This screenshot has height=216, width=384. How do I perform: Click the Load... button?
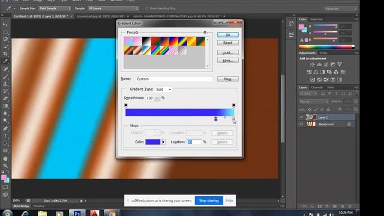pyautogui.click(x=228, y=53)
